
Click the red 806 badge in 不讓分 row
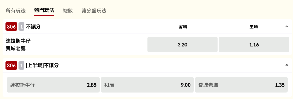11,27
